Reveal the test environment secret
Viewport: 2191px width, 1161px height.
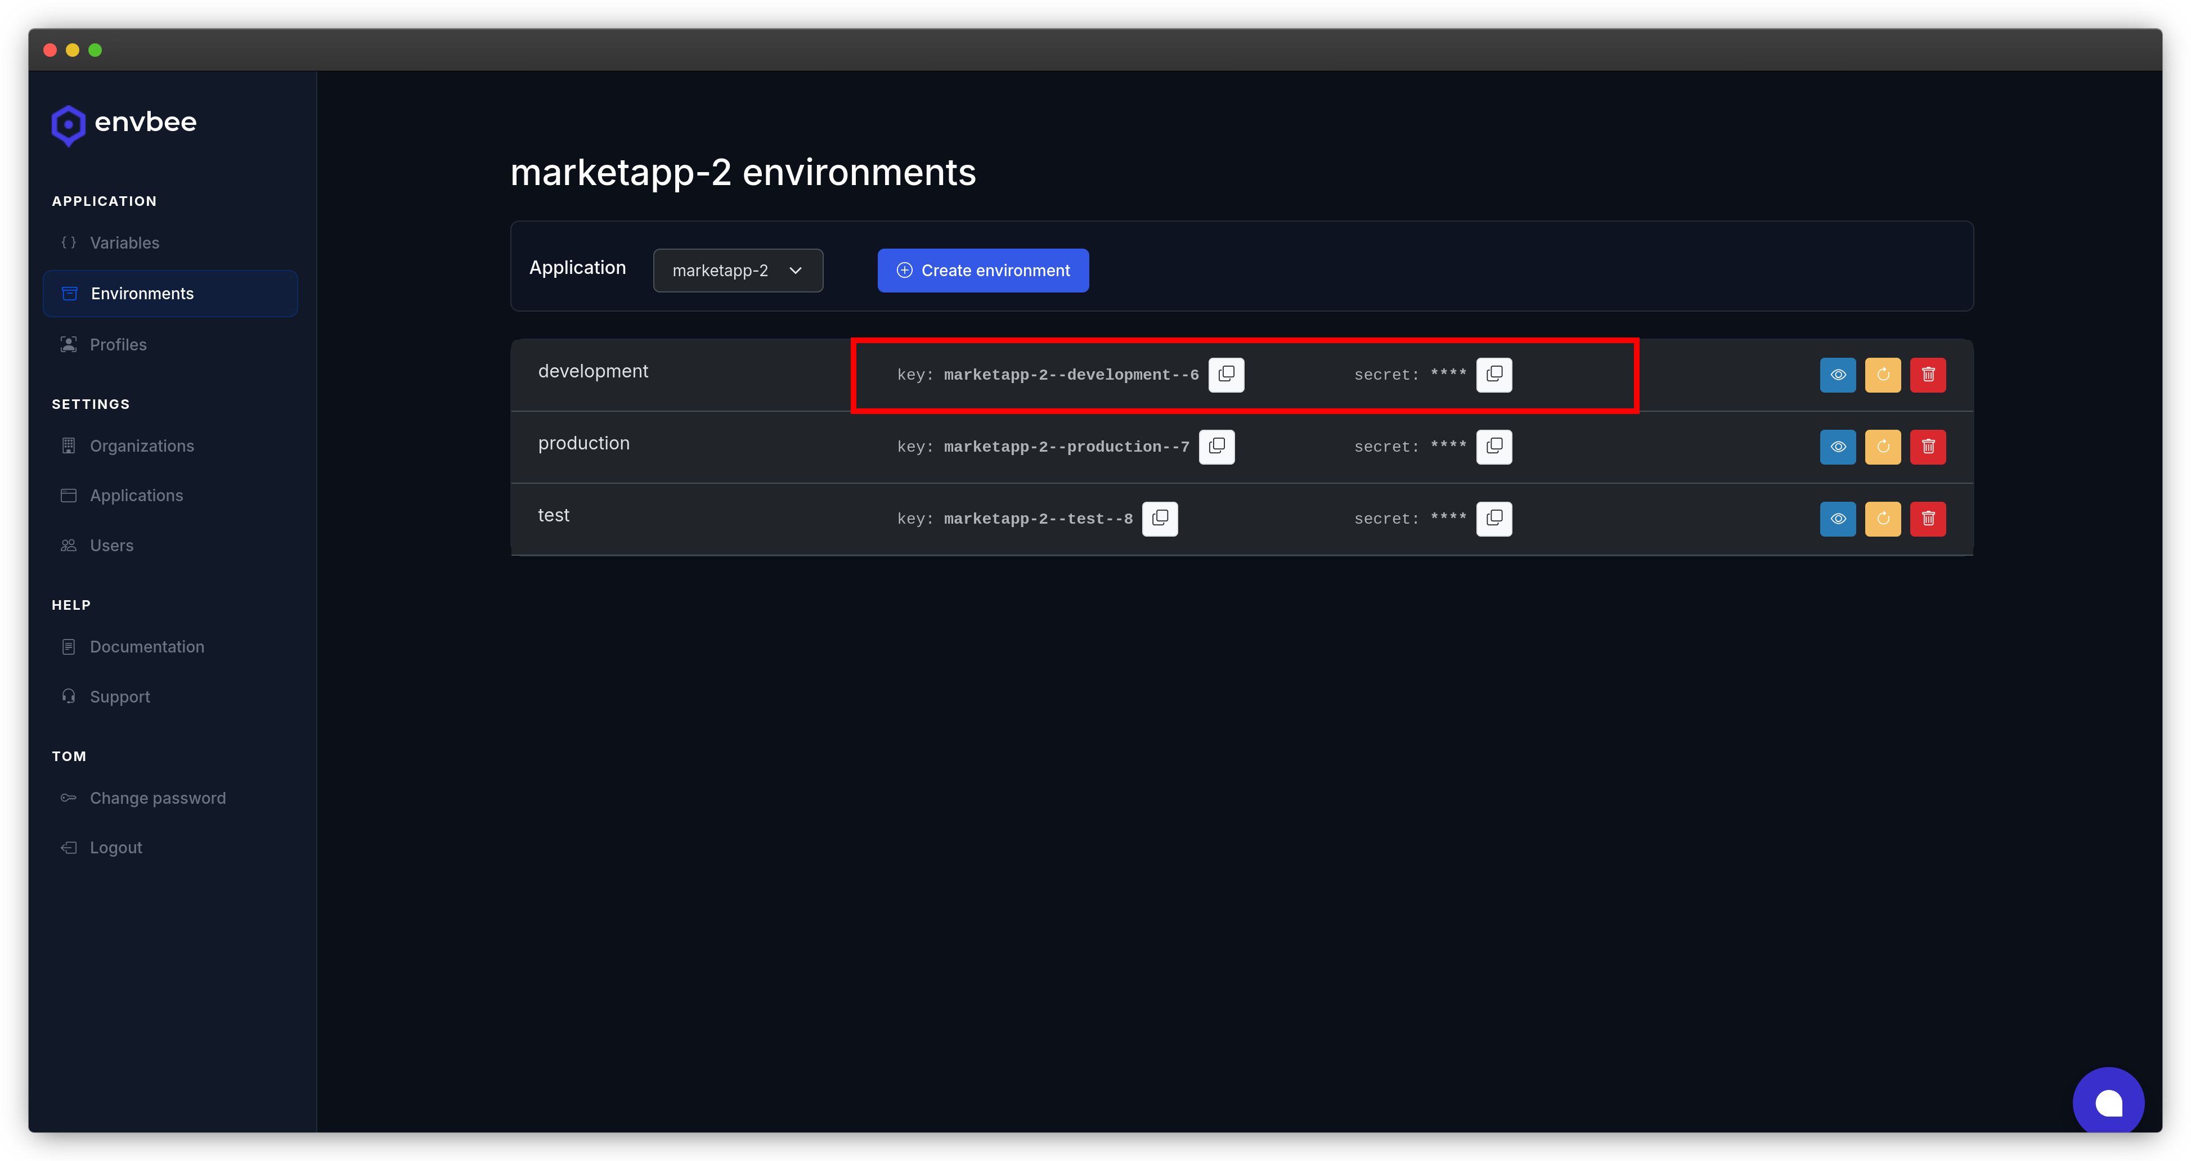coord(1838,519)
